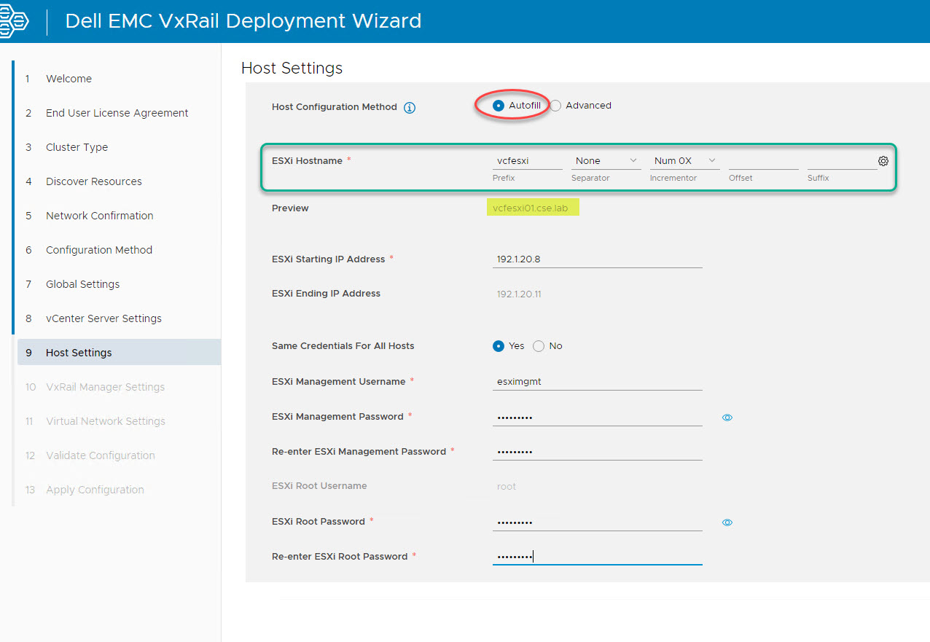Select the Autofill radio button
The image size is (930, 642).
499,106
